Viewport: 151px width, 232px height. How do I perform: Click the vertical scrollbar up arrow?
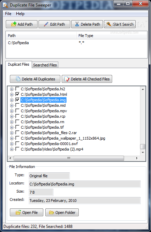(x=142, y=89)
